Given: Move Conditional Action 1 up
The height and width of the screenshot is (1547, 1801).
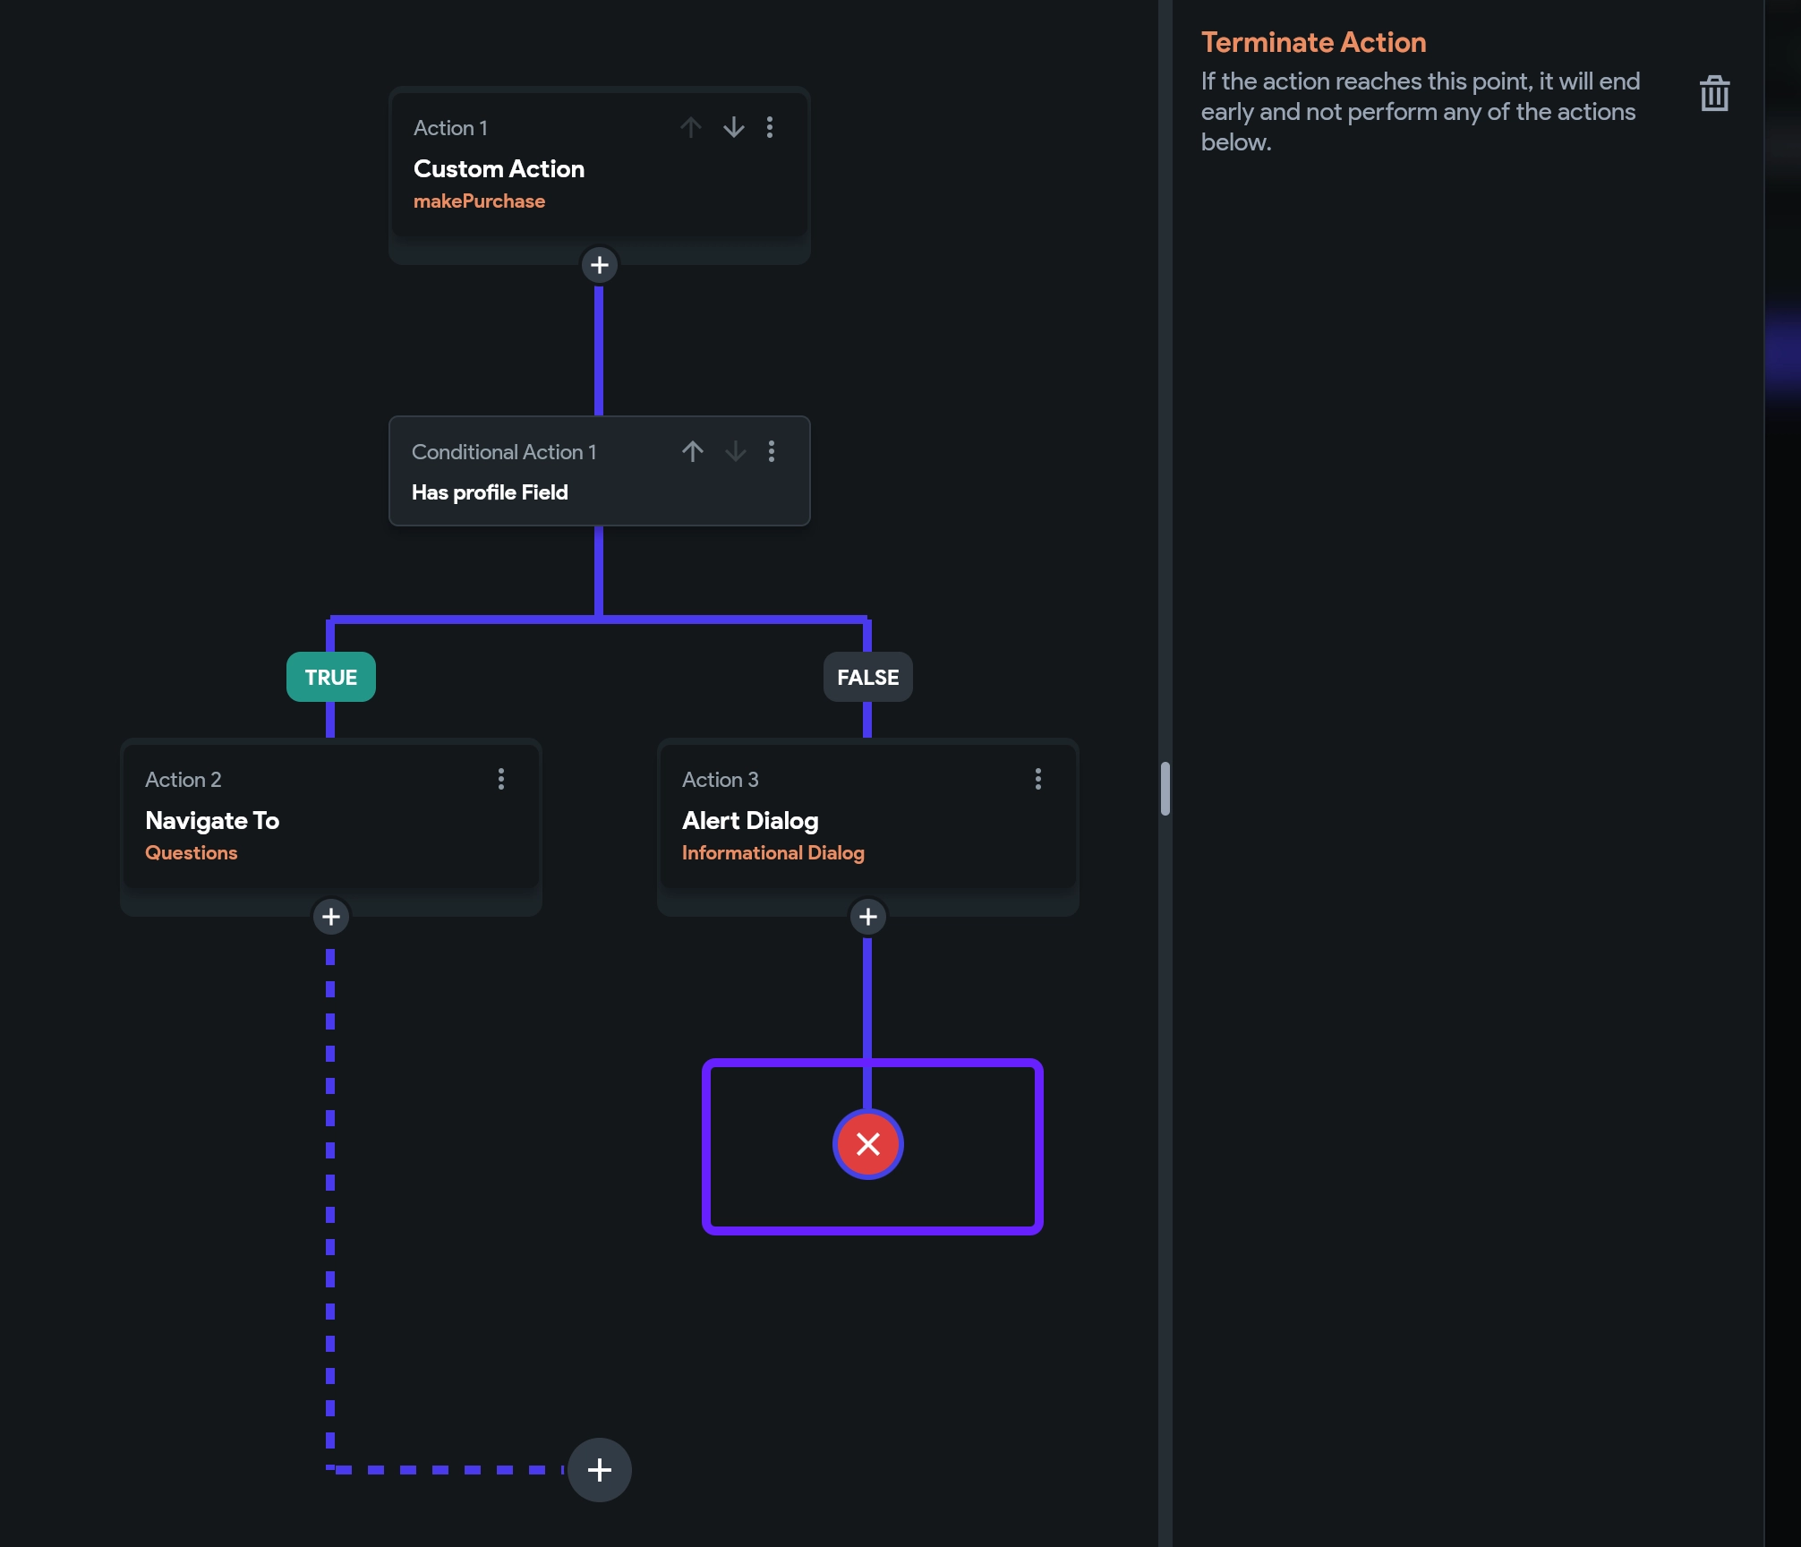Looking at the screenshot, I should (692, 451).
